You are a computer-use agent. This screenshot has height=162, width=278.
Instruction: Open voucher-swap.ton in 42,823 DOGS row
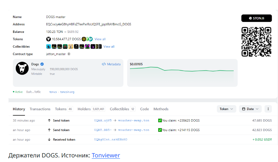coord(134,130)
